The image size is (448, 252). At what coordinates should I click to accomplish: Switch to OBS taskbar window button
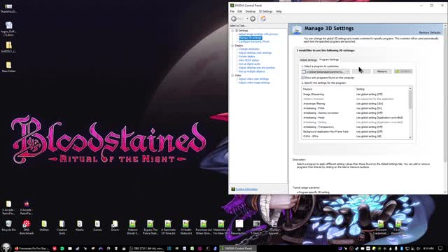[146, 248]
